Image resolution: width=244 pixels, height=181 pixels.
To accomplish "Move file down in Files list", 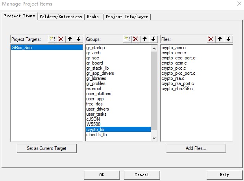I will point(229,39).
